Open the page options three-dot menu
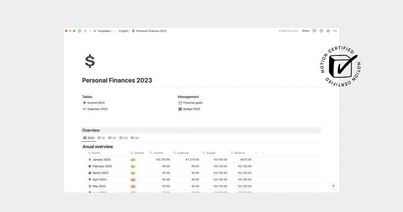 335,31
